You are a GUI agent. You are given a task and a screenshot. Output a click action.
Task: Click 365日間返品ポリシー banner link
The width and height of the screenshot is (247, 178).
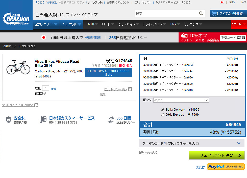coord(128,38)
